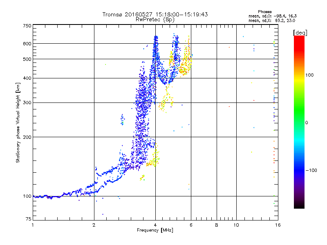Pick the black bottom of the phase colorbar
The image size is (327, 245).
click(x=299, y=206)
